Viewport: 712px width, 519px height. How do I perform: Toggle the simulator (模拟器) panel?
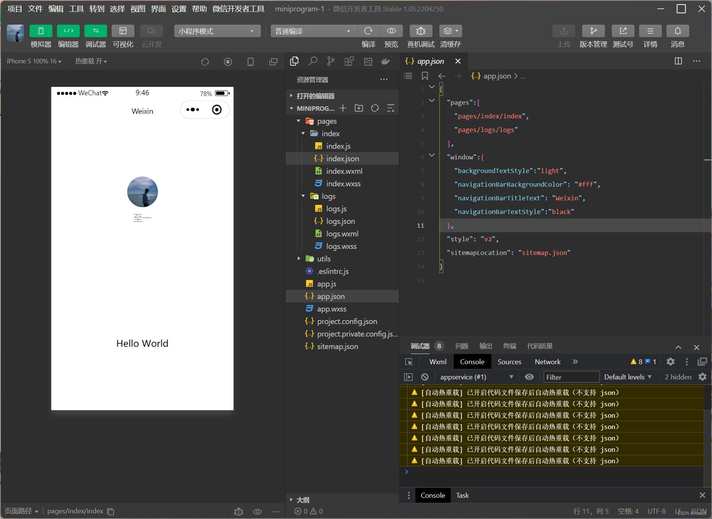[x=41, y=31]
